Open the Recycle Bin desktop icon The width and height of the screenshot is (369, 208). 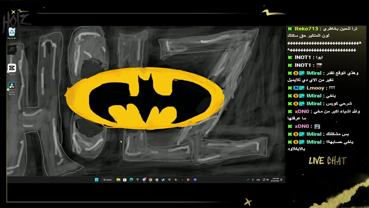[x=12, y=33]
